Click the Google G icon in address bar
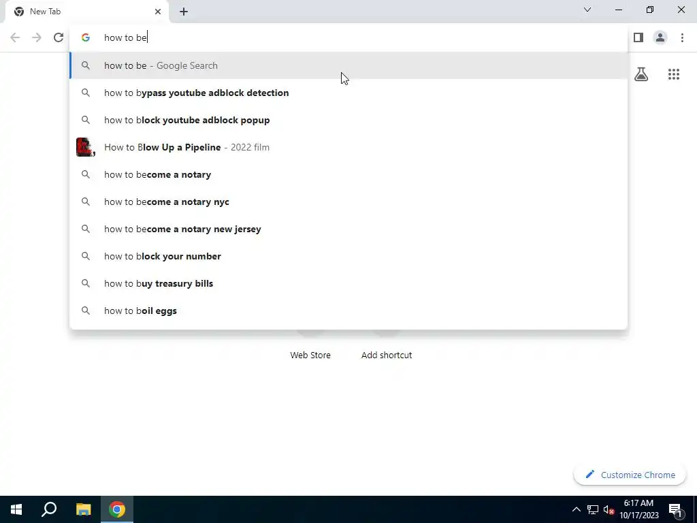This screenshot has width=697, height=523. click(86, 37)
